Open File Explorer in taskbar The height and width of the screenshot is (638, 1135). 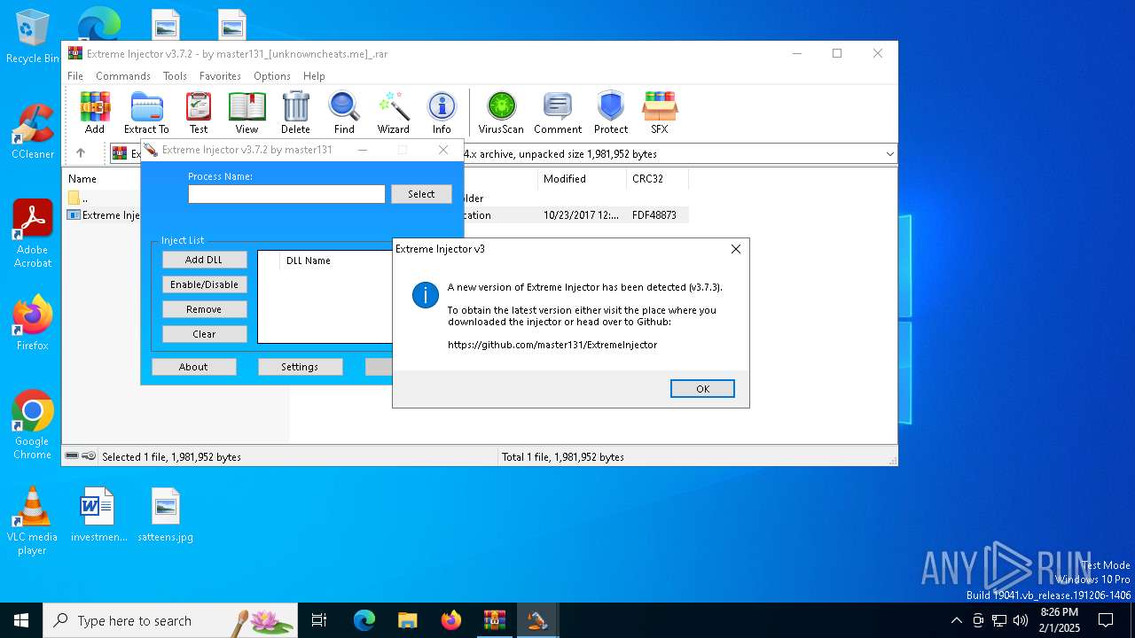(408, 620)
